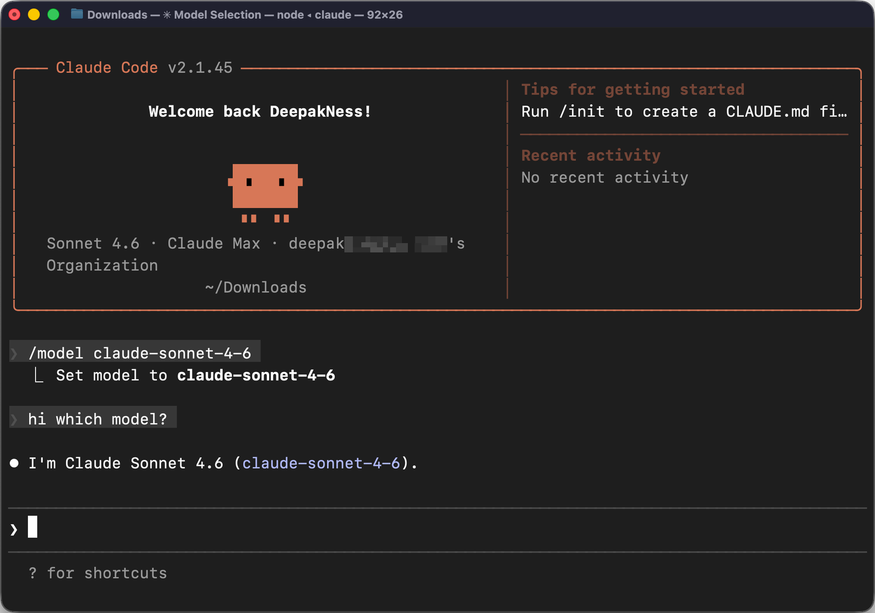Click the 'Sonnet 4.6 · Claude Max' status line
Screen dimensions: 875x613
click(153, 243)
